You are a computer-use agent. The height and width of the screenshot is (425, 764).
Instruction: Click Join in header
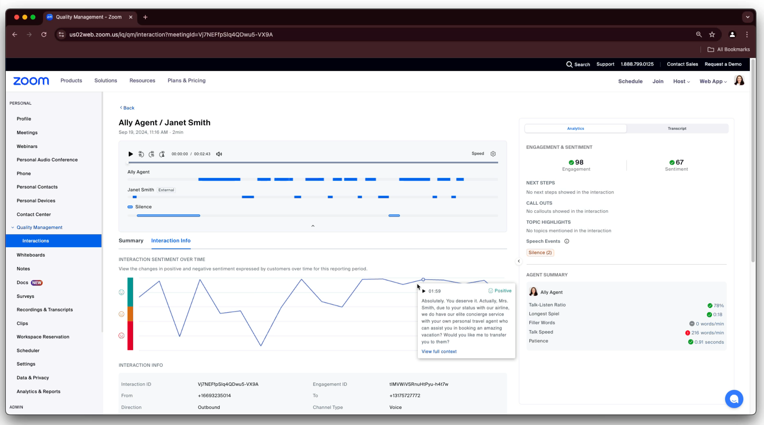click(658, 81)
